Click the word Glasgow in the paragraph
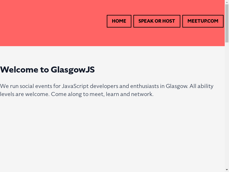Image resolution: width=229 pixels, height=172 pixels. click(177, 86)
